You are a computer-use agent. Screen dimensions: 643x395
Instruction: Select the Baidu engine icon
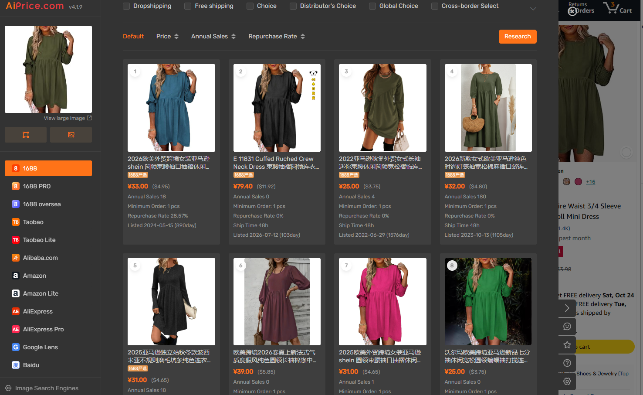coord(16,365)
